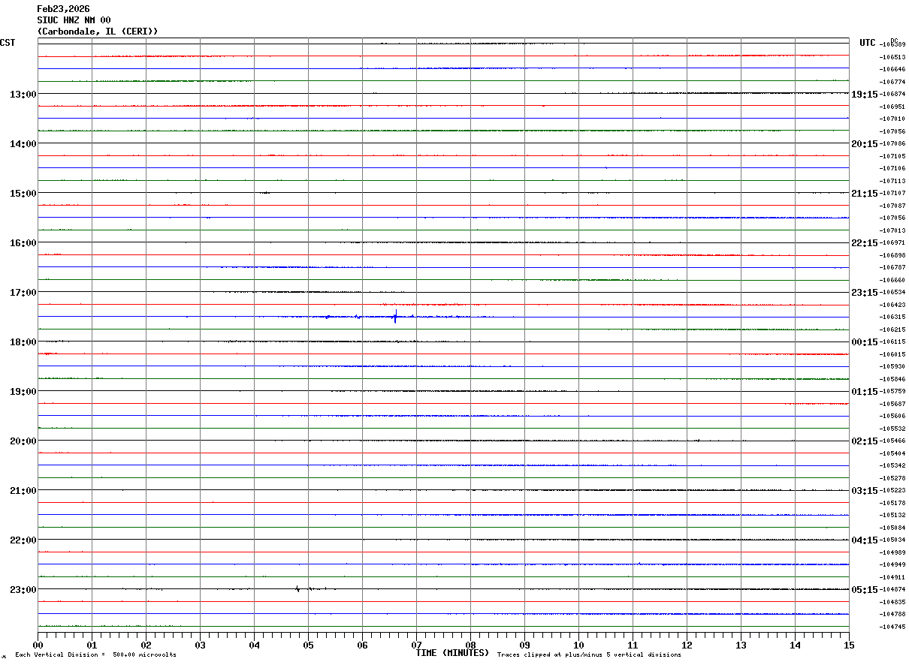This screenshot has width=909, height=665.
Task: Select the 14:00 CST time label
Action: 23,143
